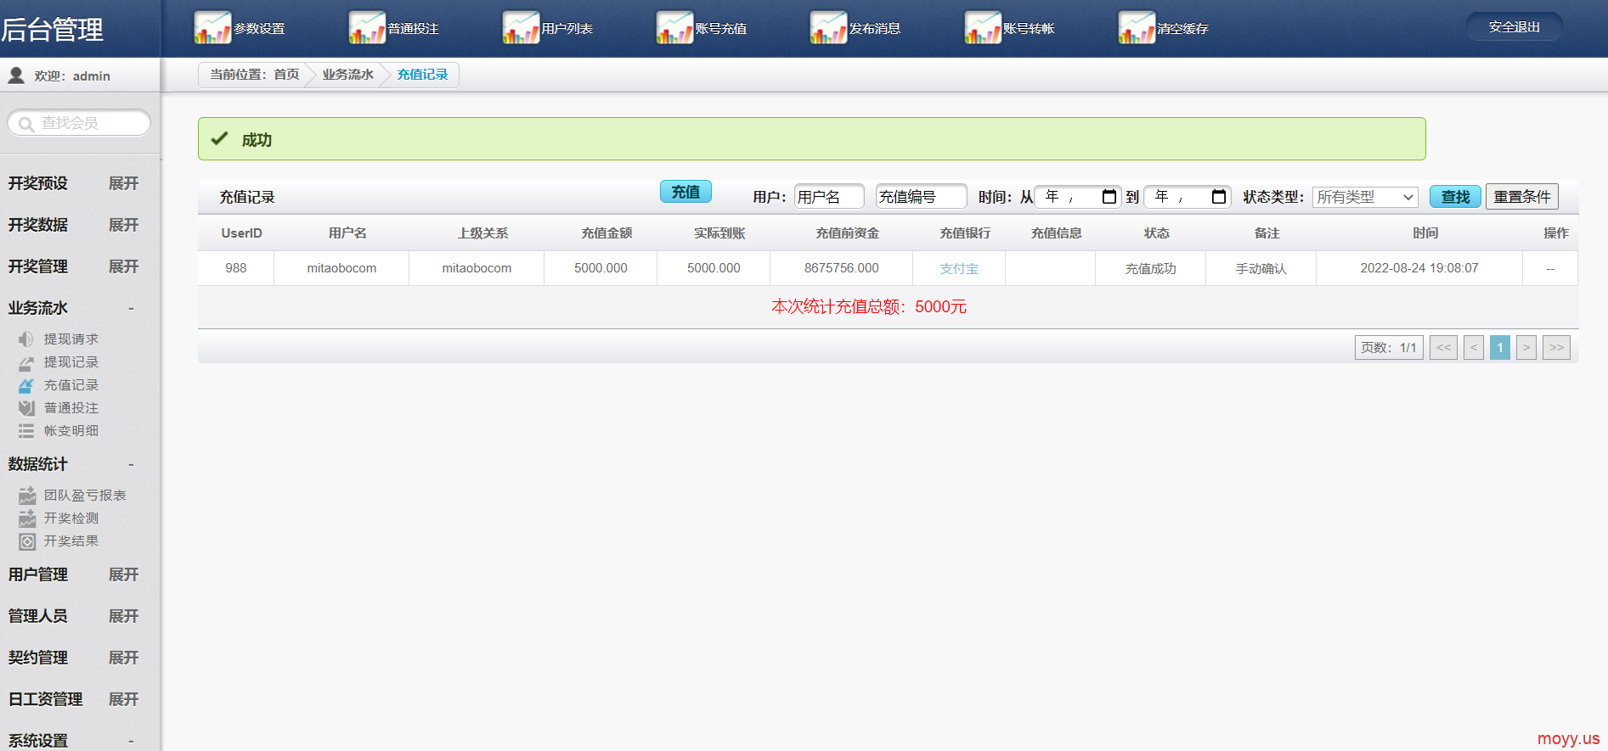Open the 支付宝 bank link
This screenshot has height=751, width=1608.
[959, 269]
